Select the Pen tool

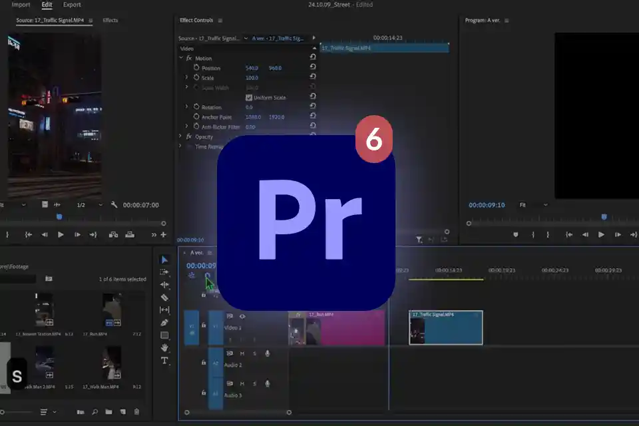164,322
